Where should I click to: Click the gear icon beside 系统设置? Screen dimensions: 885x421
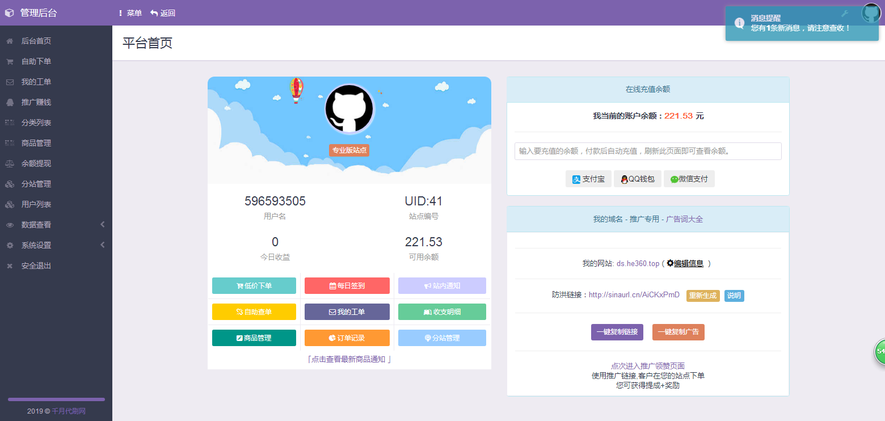pyautogui.click(x=10, y=245)
